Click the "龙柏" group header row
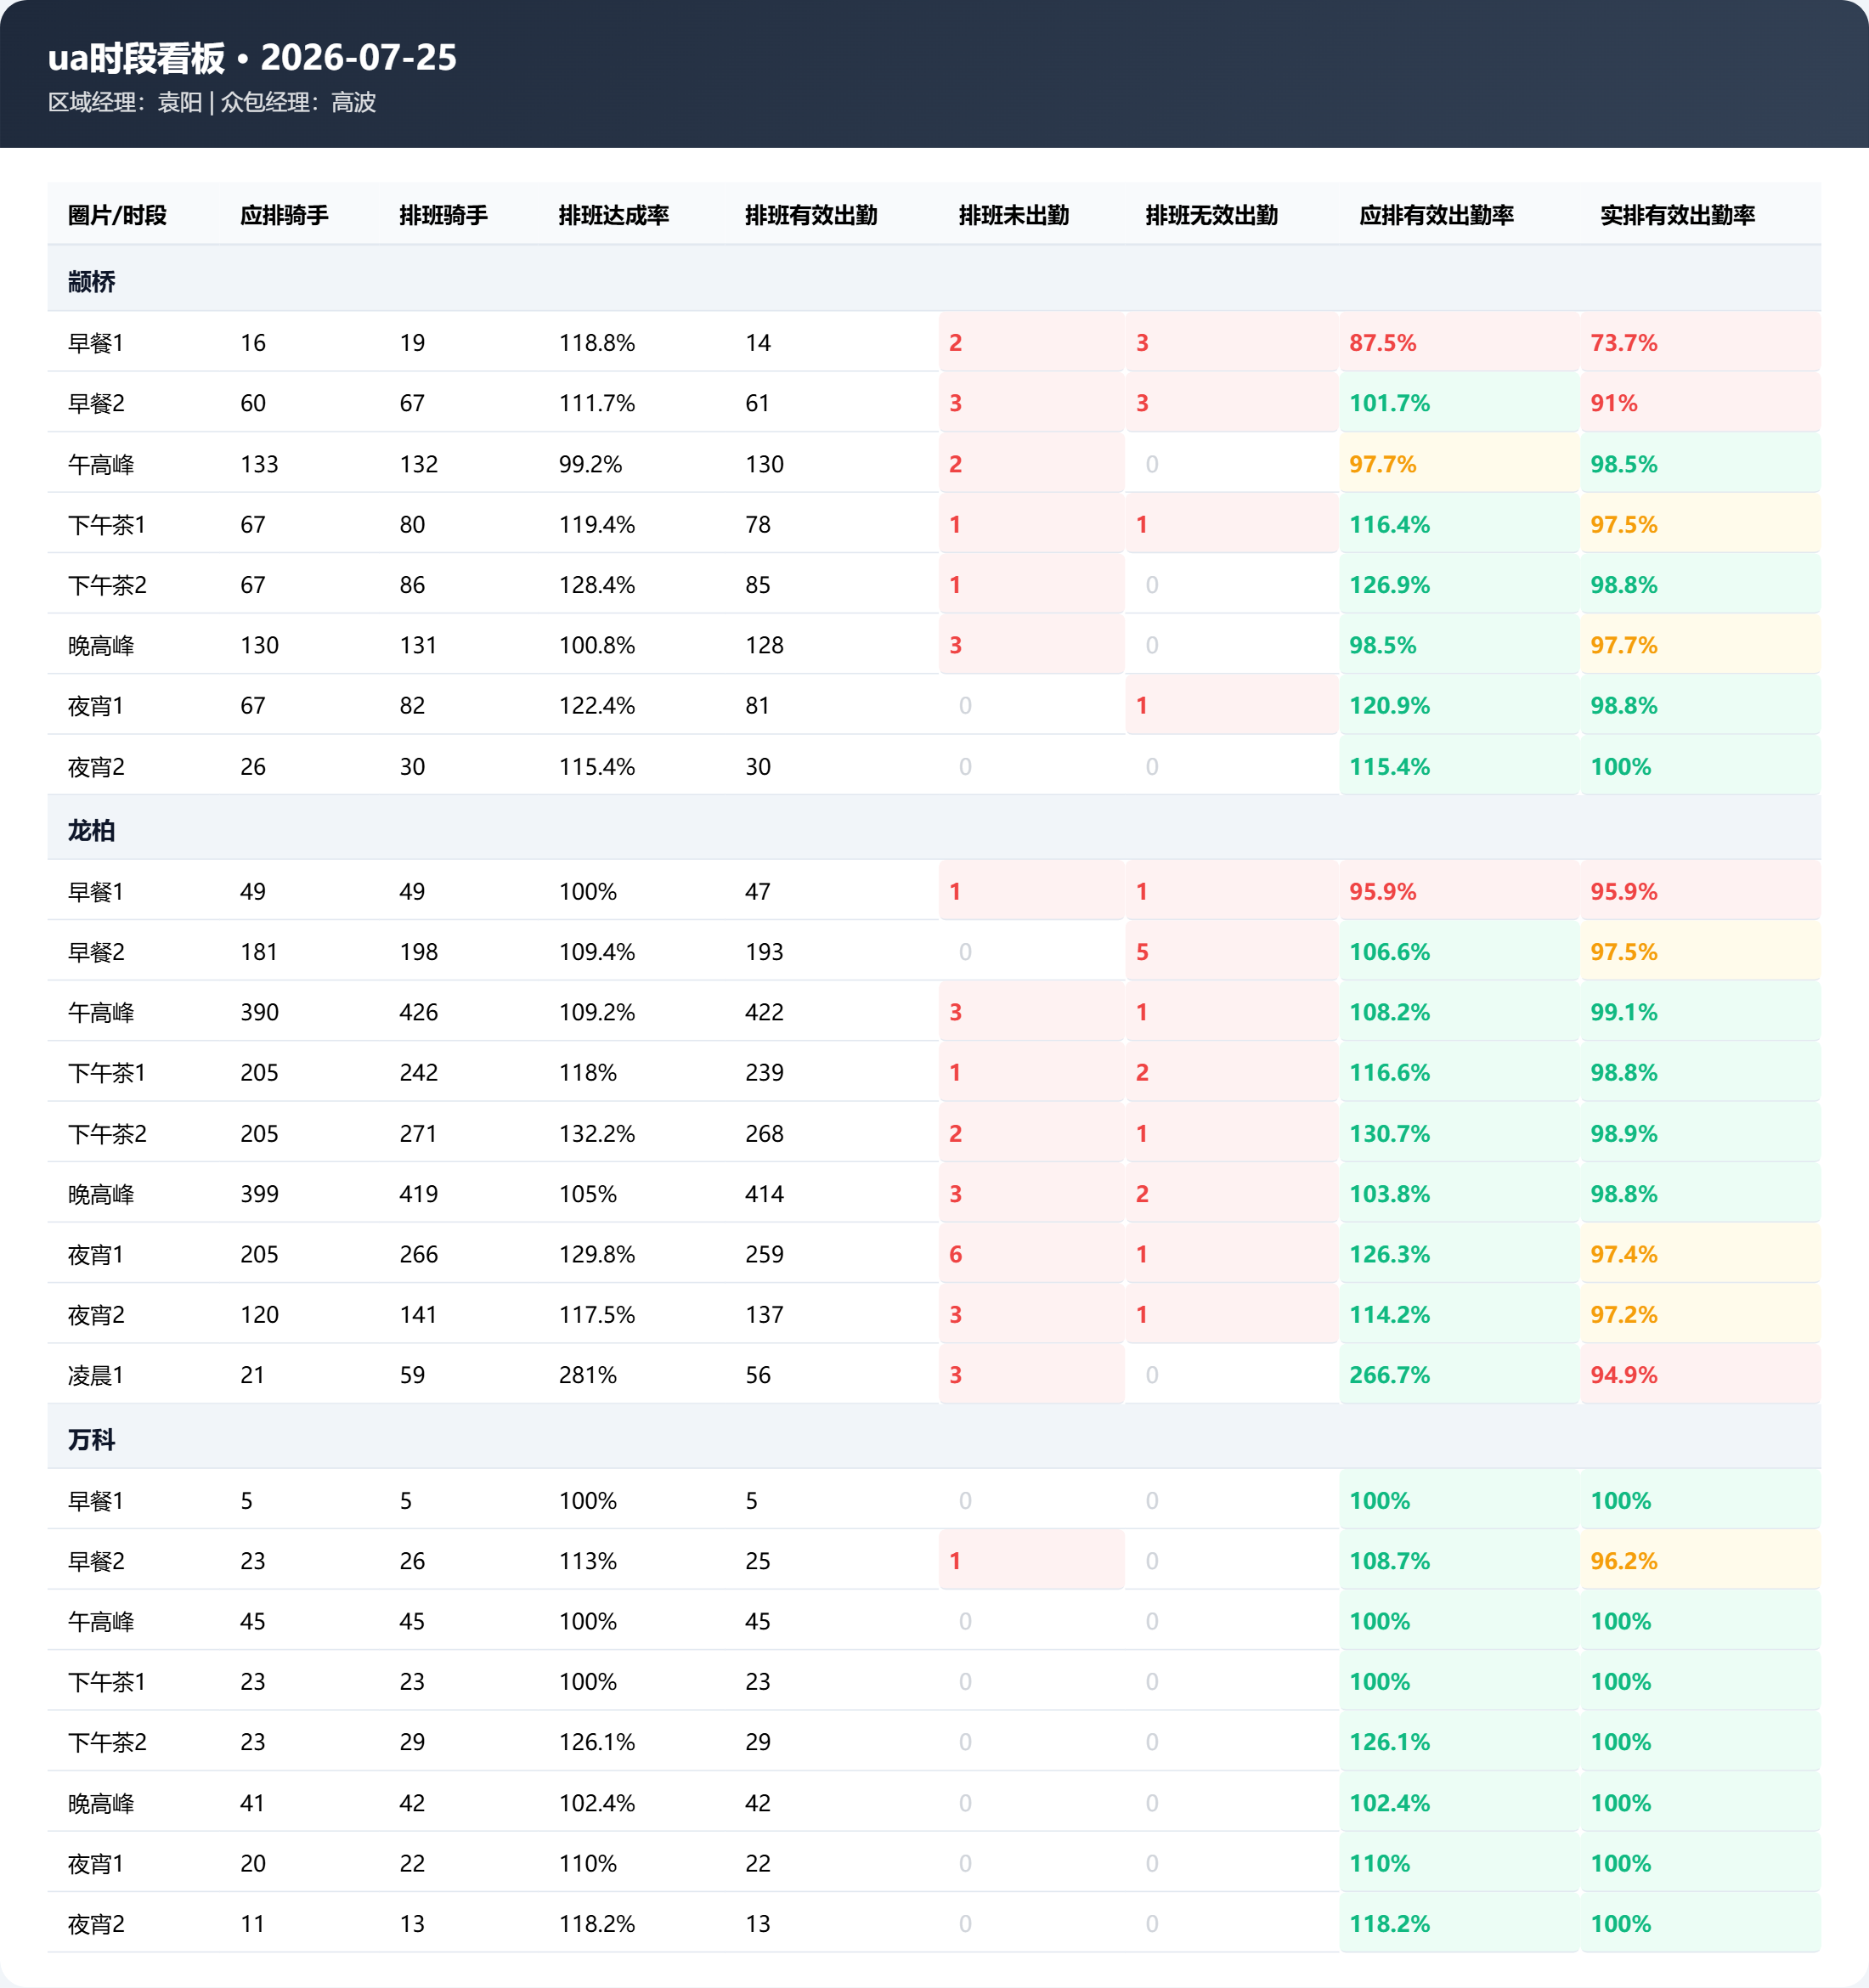The width and height of the screenshot is (1869, 1988). click(x=934, y=830)
